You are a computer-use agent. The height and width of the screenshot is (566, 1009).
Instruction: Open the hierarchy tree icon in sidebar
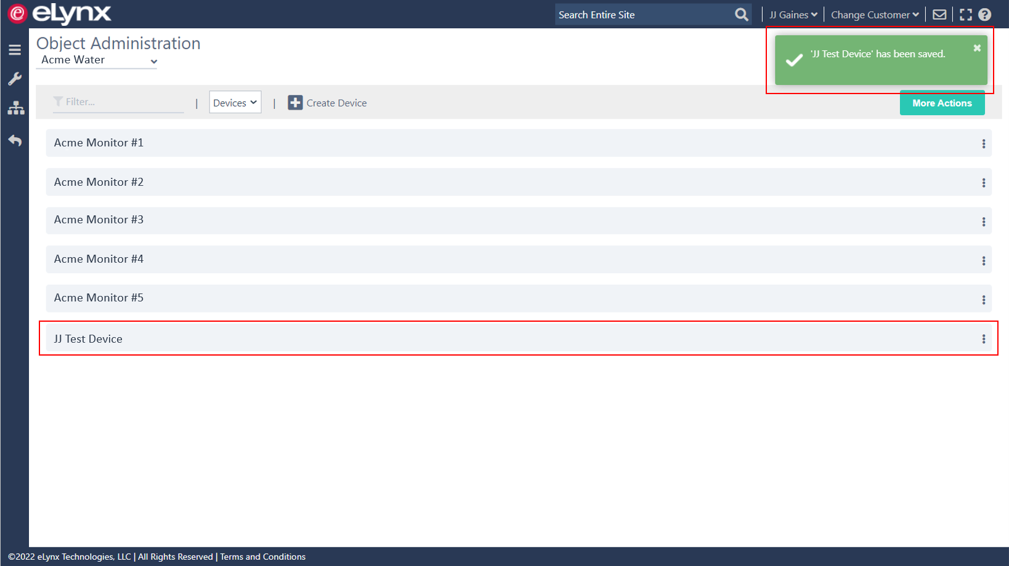[x=15, y=108]
